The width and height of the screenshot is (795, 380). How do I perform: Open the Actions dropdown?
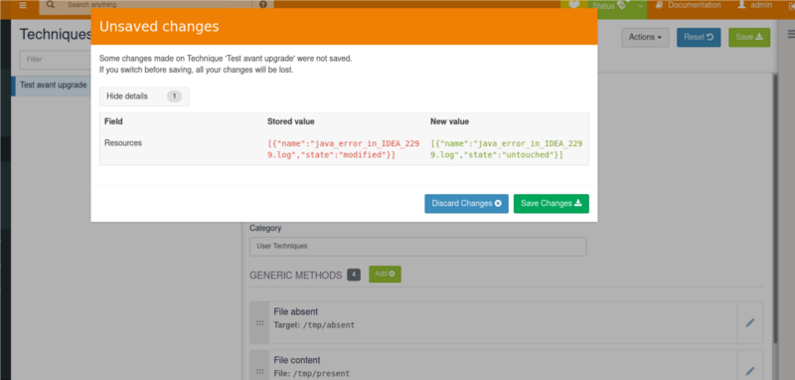click(645, 37)
